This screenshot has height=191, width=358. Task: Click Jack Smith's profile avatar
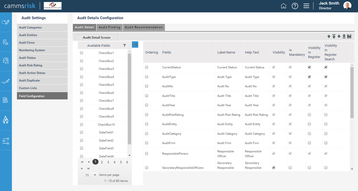[x=347, y=6]
